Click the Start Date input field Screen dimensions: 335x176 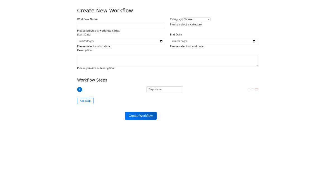pos(117,41)
